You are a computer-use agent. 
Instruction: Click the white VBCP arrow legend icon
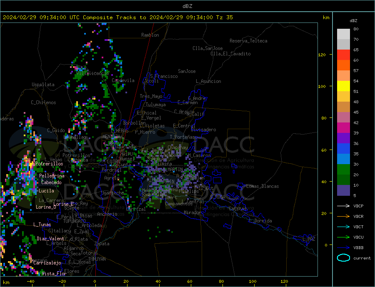pos(343,206)
